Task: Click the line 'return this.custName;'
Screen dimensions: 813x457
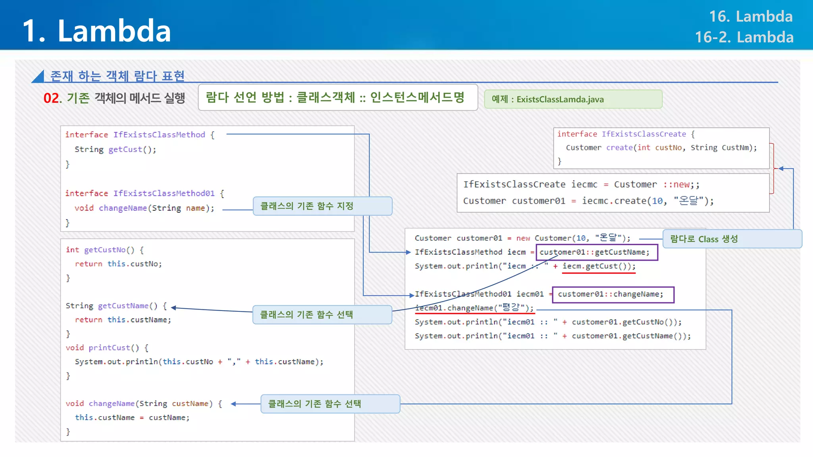Action: (x=123, y=320)
